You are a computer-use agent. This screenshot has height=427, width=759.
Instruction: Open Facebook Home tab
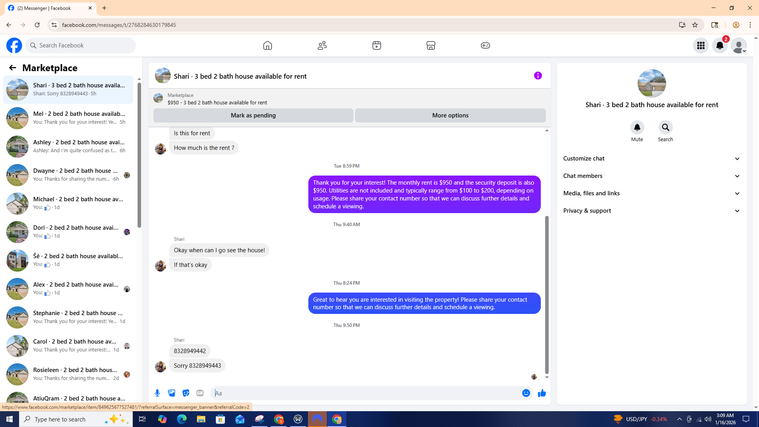pyautogui.click(x=268, y=45)
